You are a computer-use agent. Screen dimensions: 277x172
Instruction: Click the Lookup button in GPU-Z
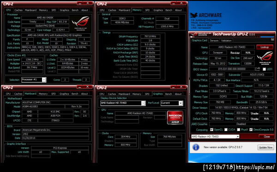pos(265,47)
